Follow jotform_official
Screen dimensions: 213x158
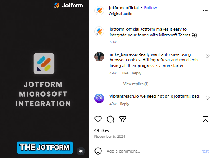point(151,8)
